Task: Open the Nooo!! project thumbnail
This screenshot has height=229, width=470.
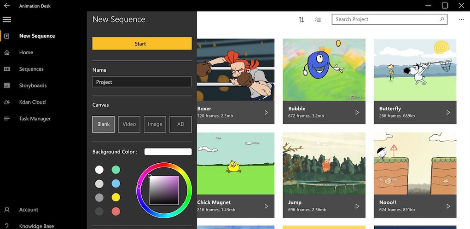Action: (415, 163)
